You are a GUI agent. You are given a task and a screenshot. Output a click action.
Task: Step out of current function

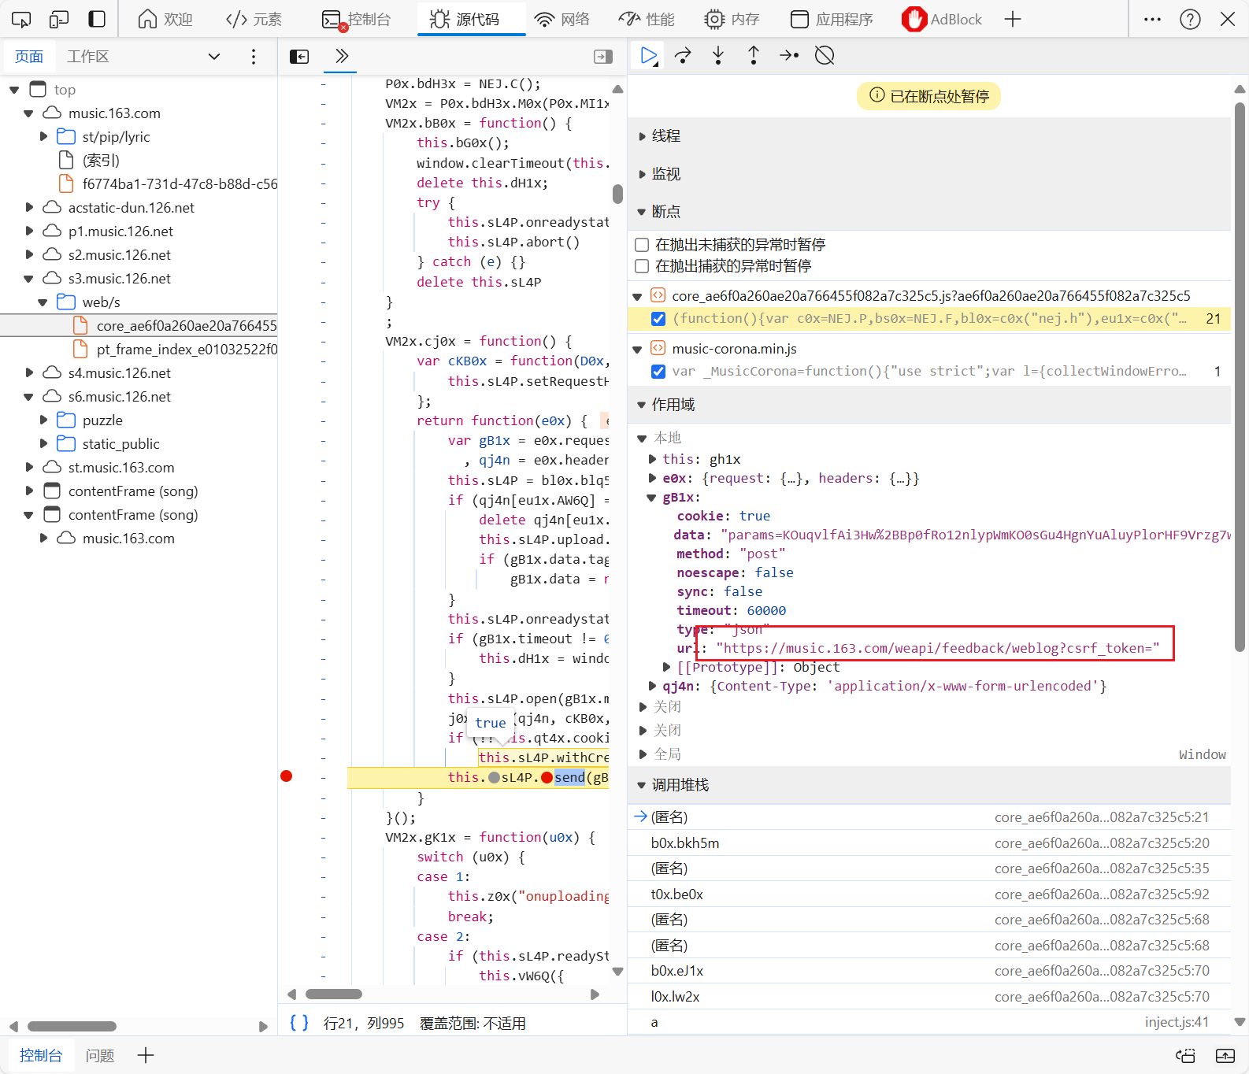click(x=754, y=55)
